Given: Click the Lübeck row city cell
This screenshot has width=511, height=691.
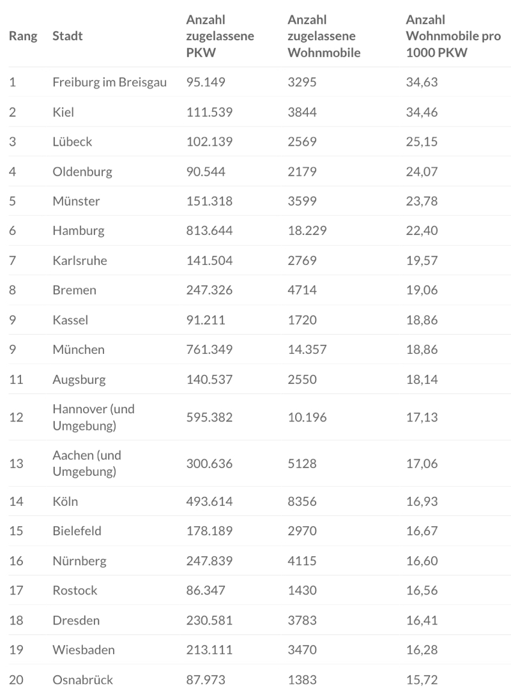Looking at the screenshot, I should (x=72, y=142).
